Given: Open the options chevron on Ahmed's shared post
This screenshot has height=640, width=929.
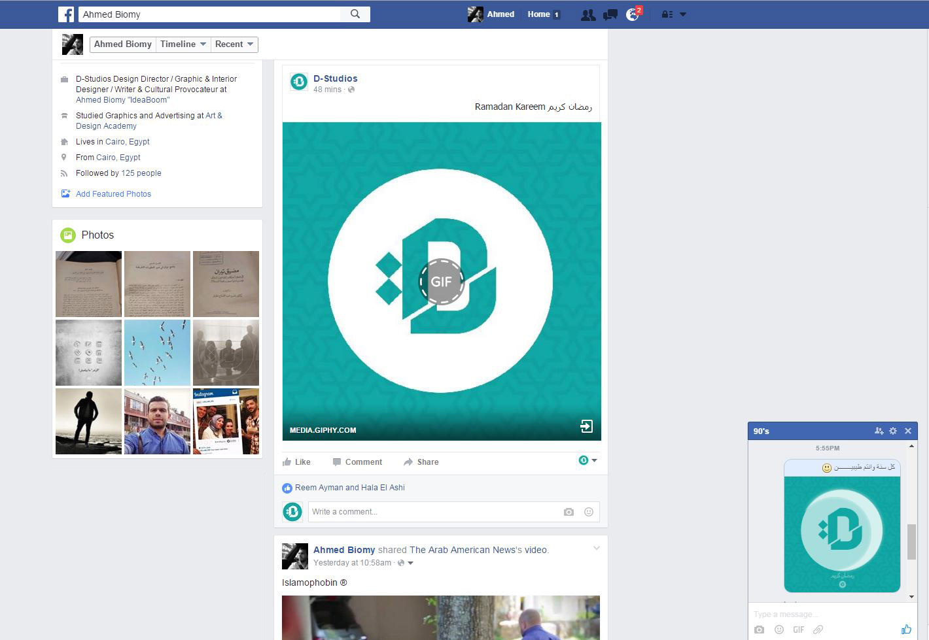Looking at the screenshot, I should point(597,548).
